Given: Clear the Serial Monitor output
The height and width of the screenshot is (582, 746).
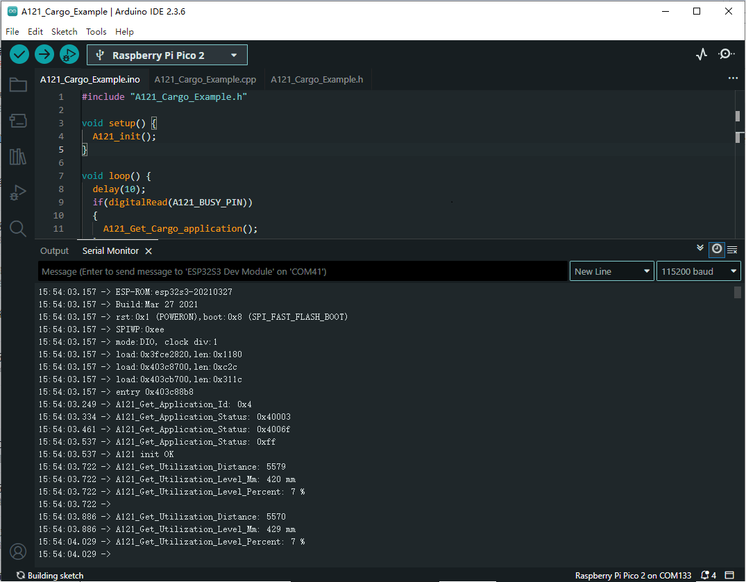Looking at the screenshot, I should coord(732,250).
